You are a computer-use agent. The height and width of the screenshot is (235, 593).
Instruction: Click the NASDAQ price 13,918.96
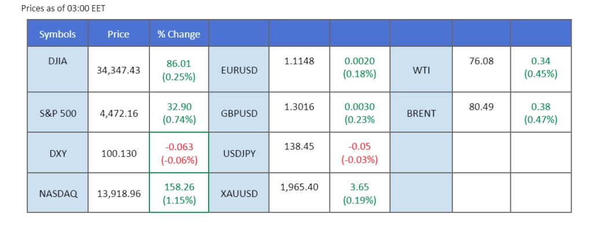[x=118, y=194]
